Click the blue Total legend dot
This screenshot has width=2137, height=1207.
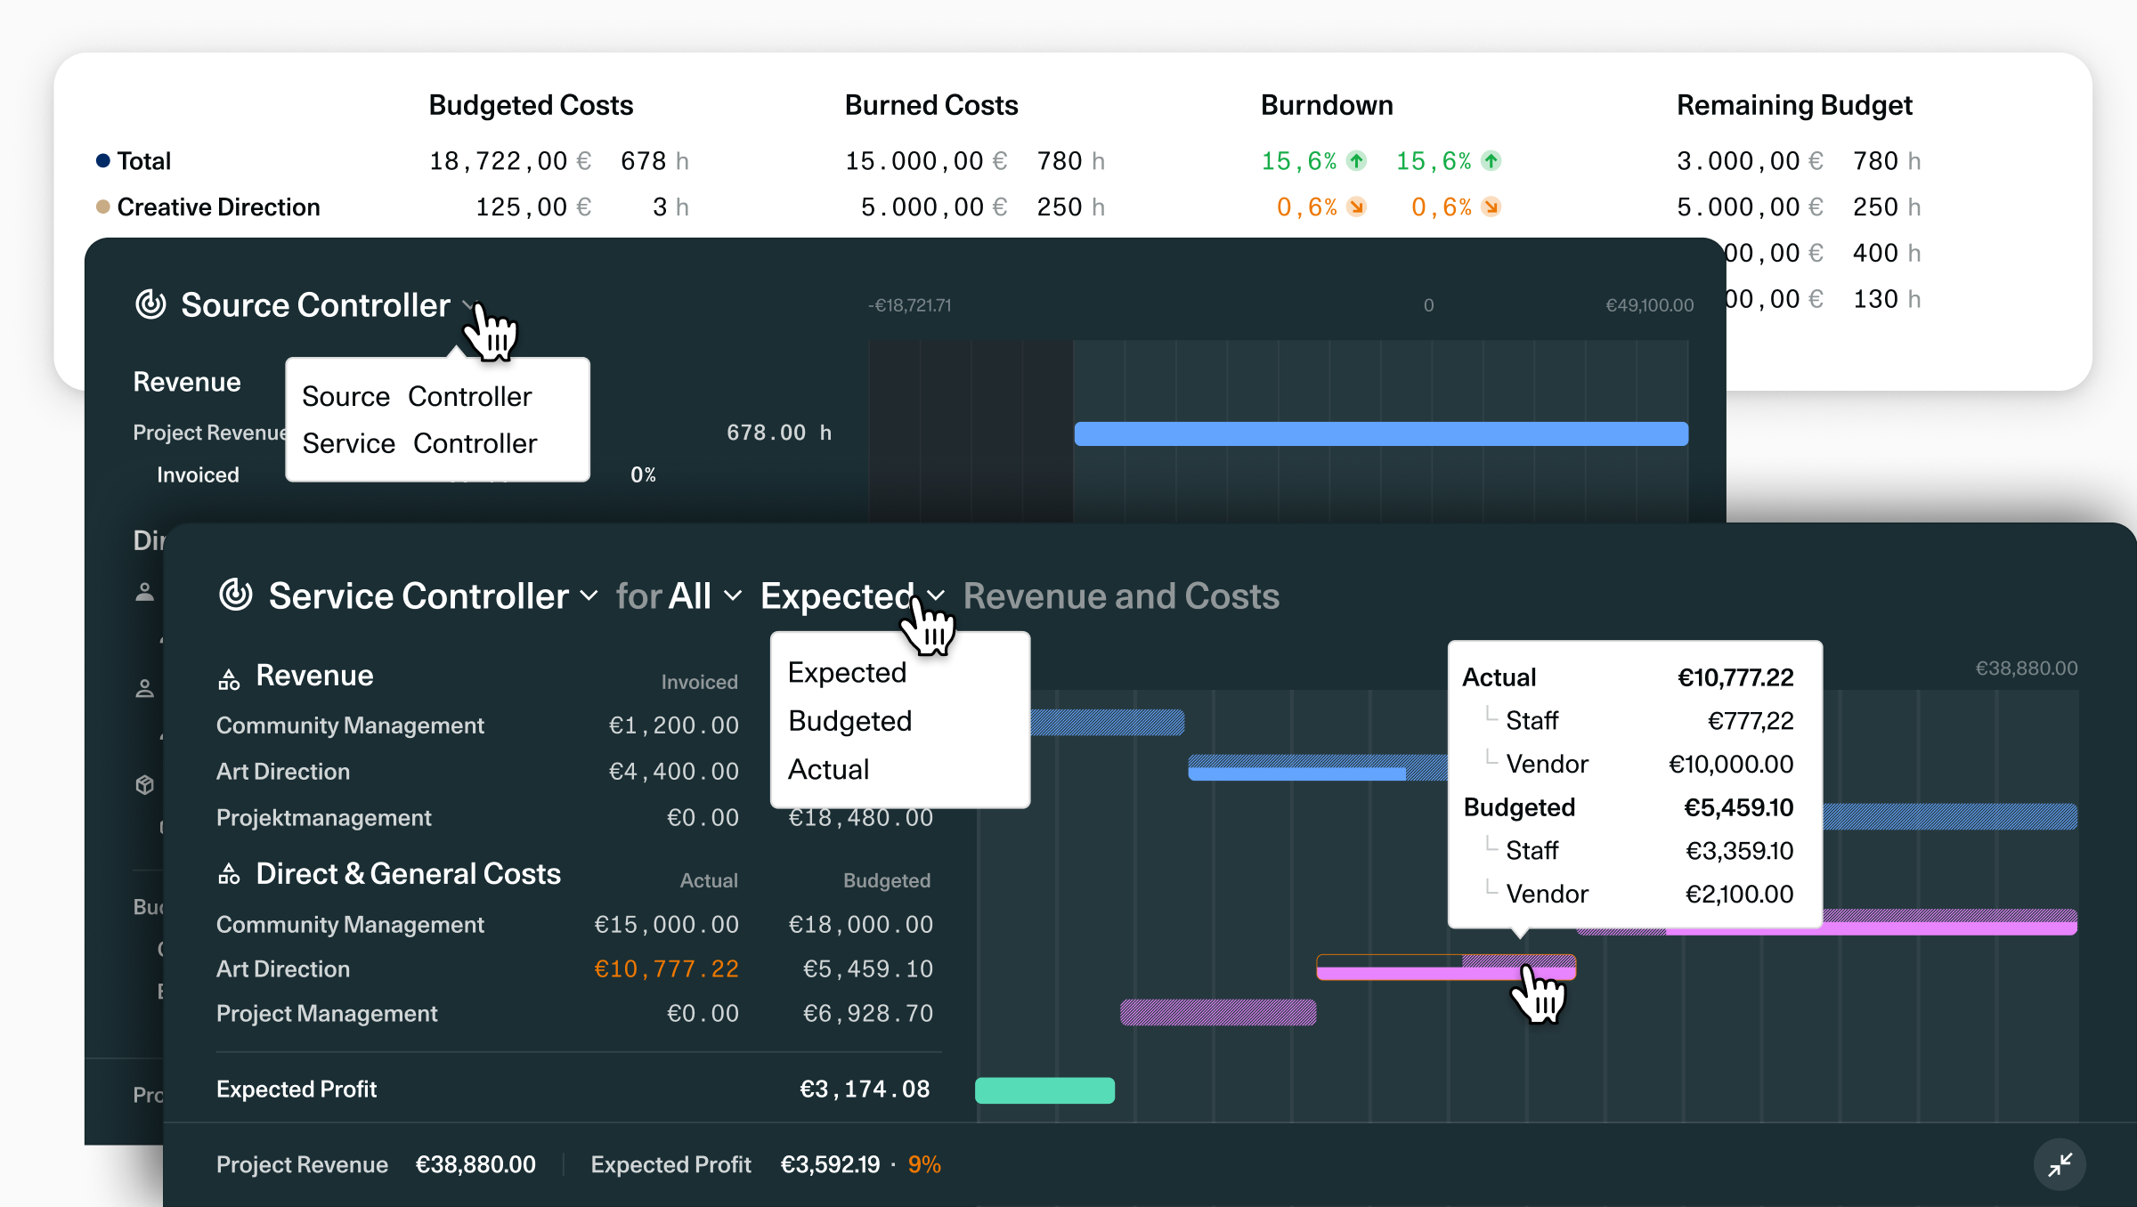pyautogui.click(x=103, y=161)
